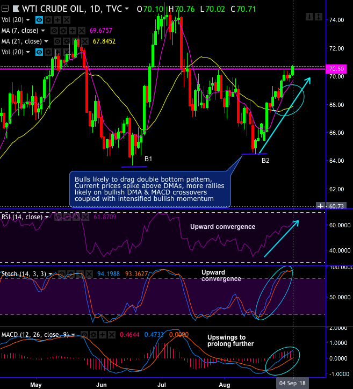Open settings for Vol (20) under the title

click(x=48, y=20)
